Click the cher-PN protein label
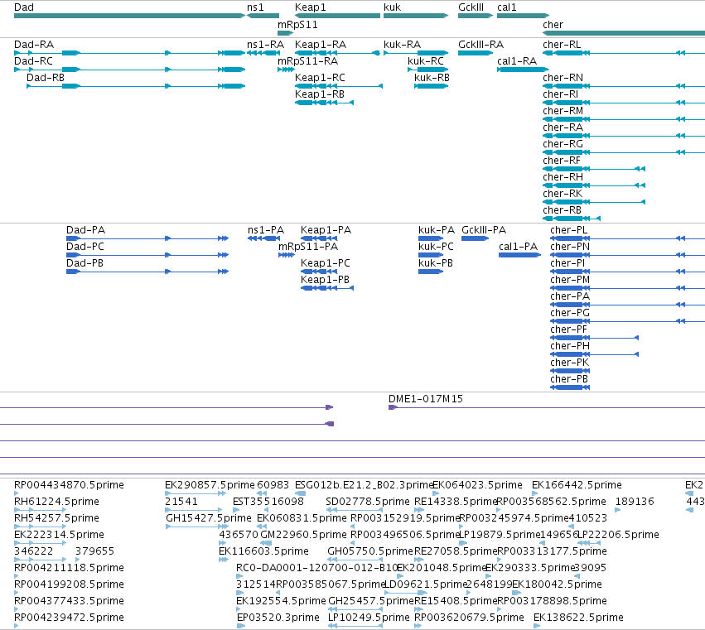 (570, 247)
